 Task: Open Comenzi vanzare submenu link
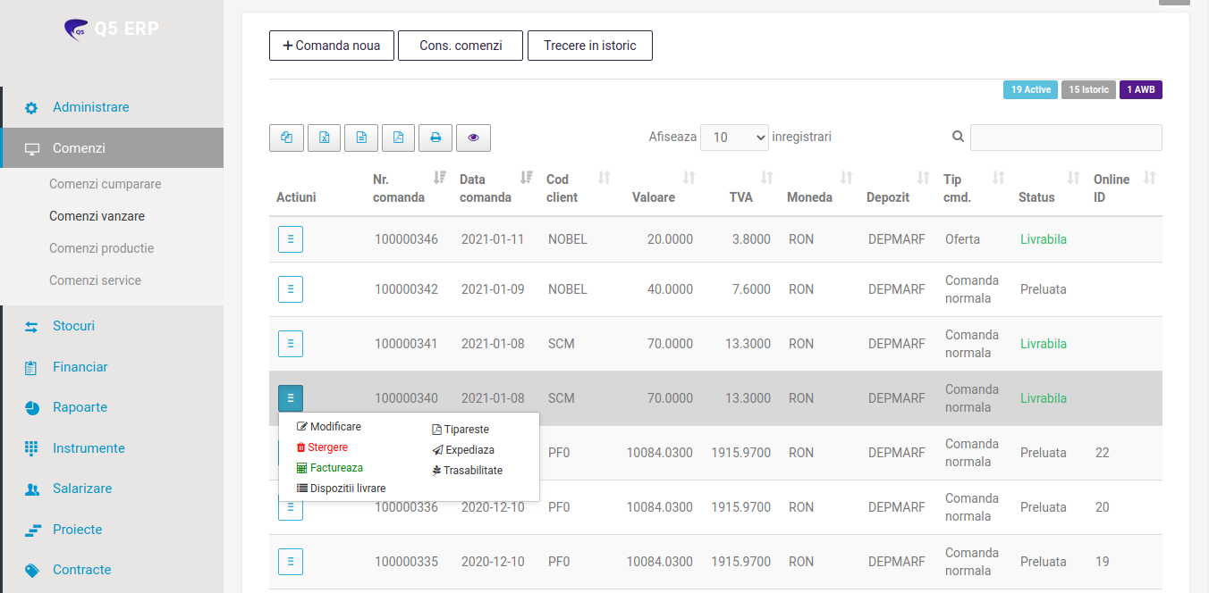97,216
